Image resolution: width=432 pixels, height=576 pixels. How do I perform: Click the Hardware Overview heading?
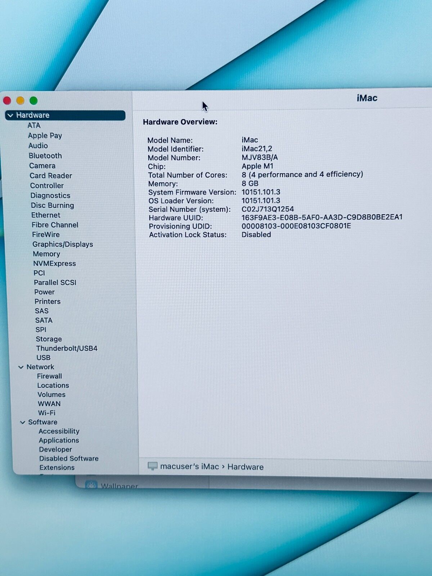coord(180,122)
